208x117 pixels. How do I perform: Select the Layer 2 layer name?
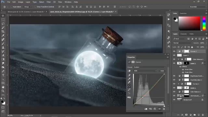click(193, 63)
